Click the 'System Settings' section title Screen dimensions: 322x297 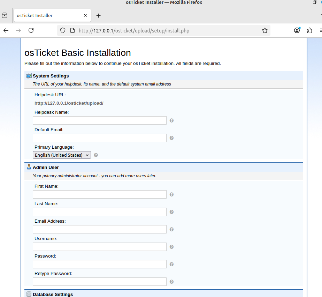coord(51,76)
